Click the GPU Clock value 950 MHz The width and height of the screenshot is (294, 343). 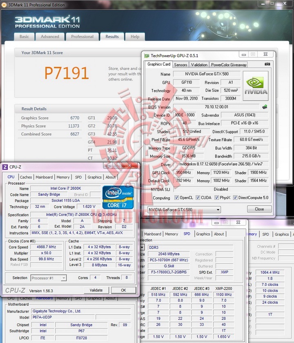183,173
